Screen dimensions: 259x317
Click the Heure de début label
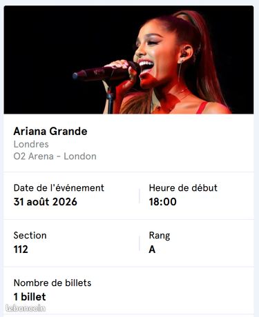click(x=183, y=188)
